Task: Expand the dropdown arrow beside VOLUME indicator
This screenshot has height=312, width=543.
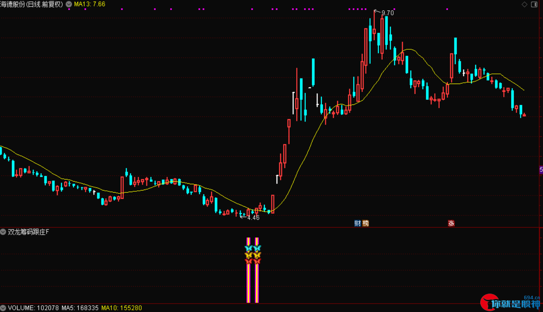Action: 3,308
